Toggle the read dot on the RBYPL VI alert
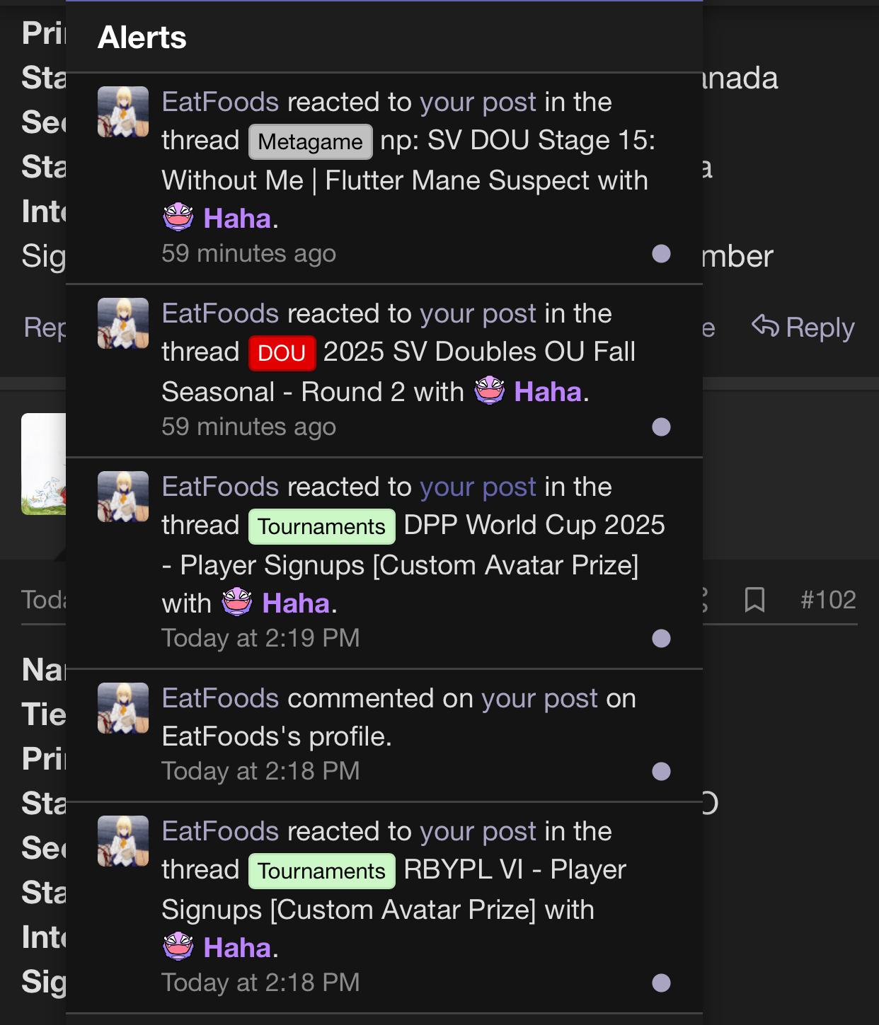Viewport: 879px width, 1025px height. tap(661, 983)
